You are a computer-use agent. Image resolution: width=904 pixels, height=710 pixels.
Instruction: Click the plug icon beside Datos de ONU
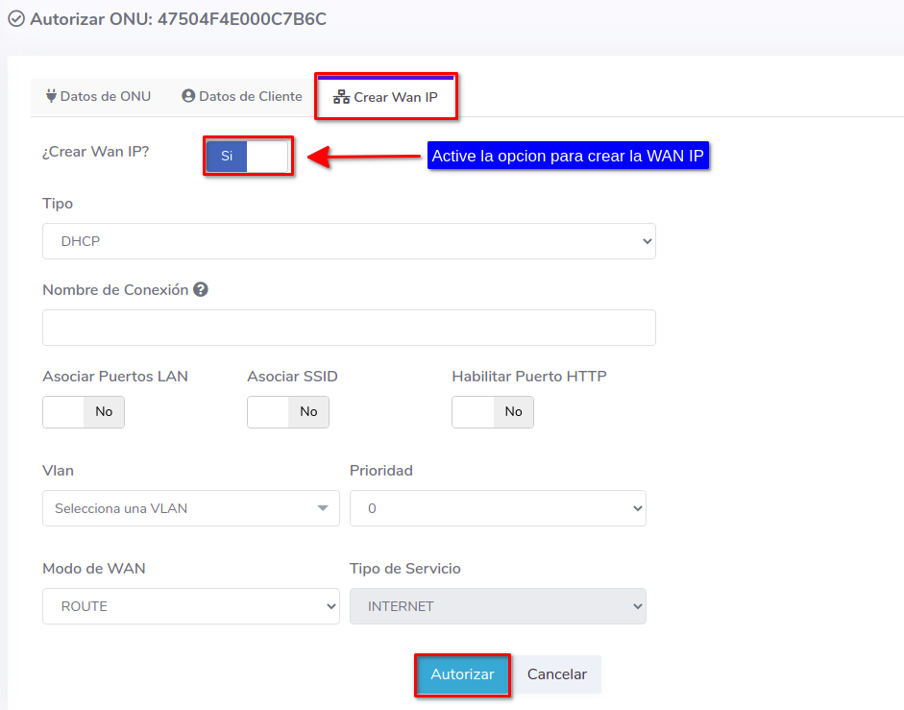coord(51,96)
